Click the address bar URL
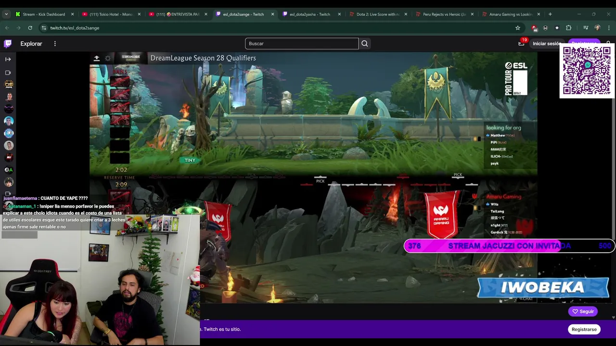This screenshot has width=616, height=346. (x=75, y=28)
